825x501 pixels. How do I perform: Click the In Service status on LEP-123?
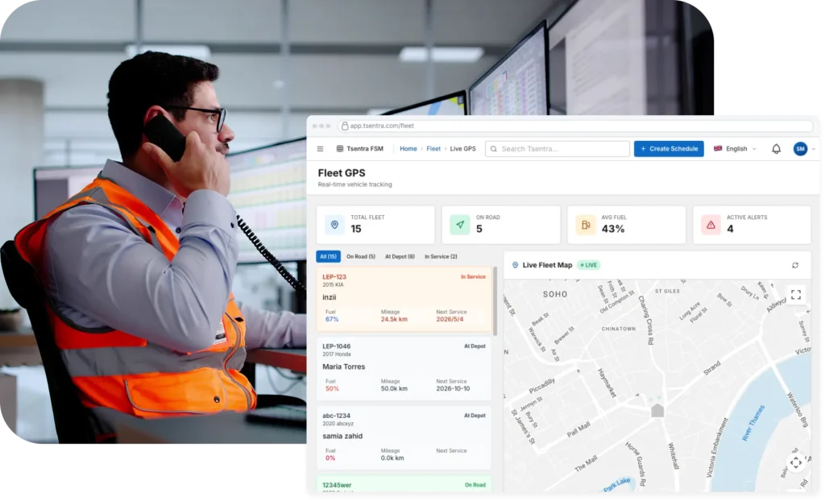(x=473, y=277)
